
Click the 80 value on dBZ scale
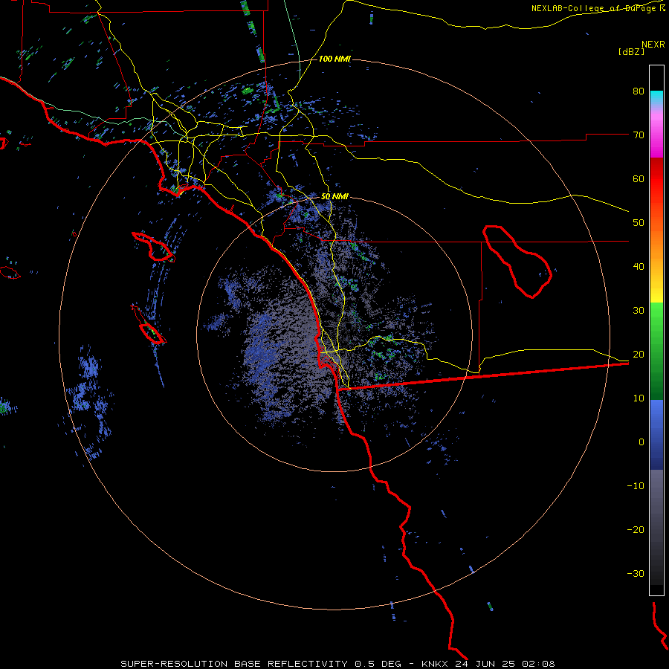click(x=639, y=91)
